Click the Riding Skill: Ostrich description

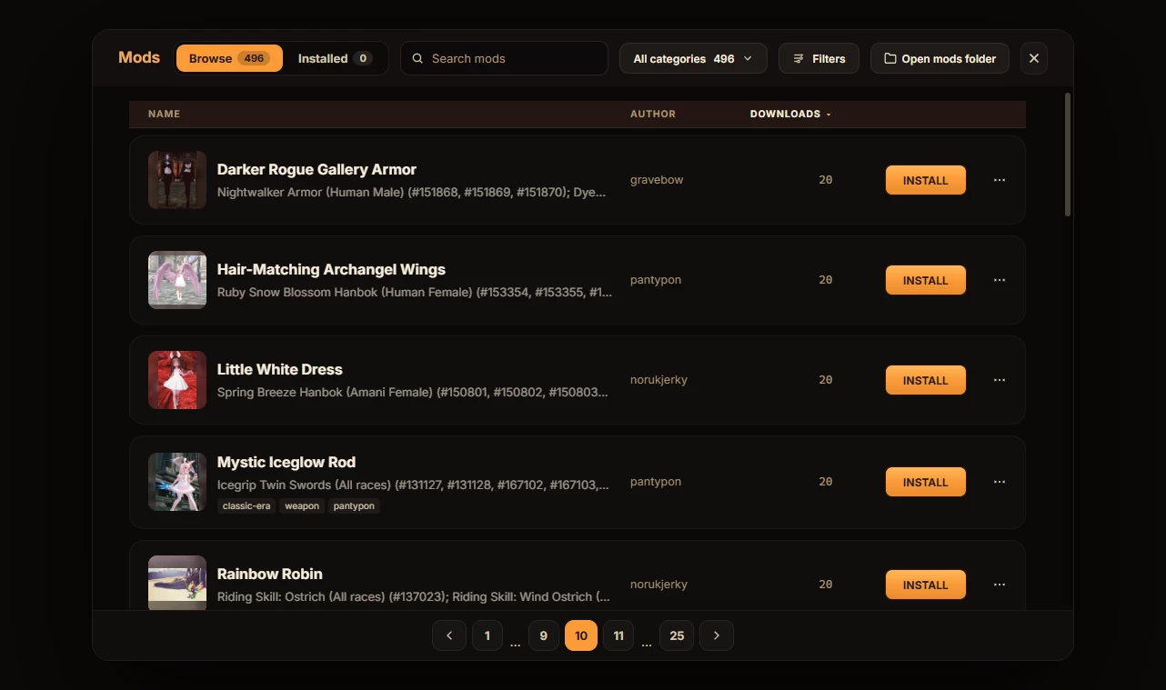coord(414,597)
